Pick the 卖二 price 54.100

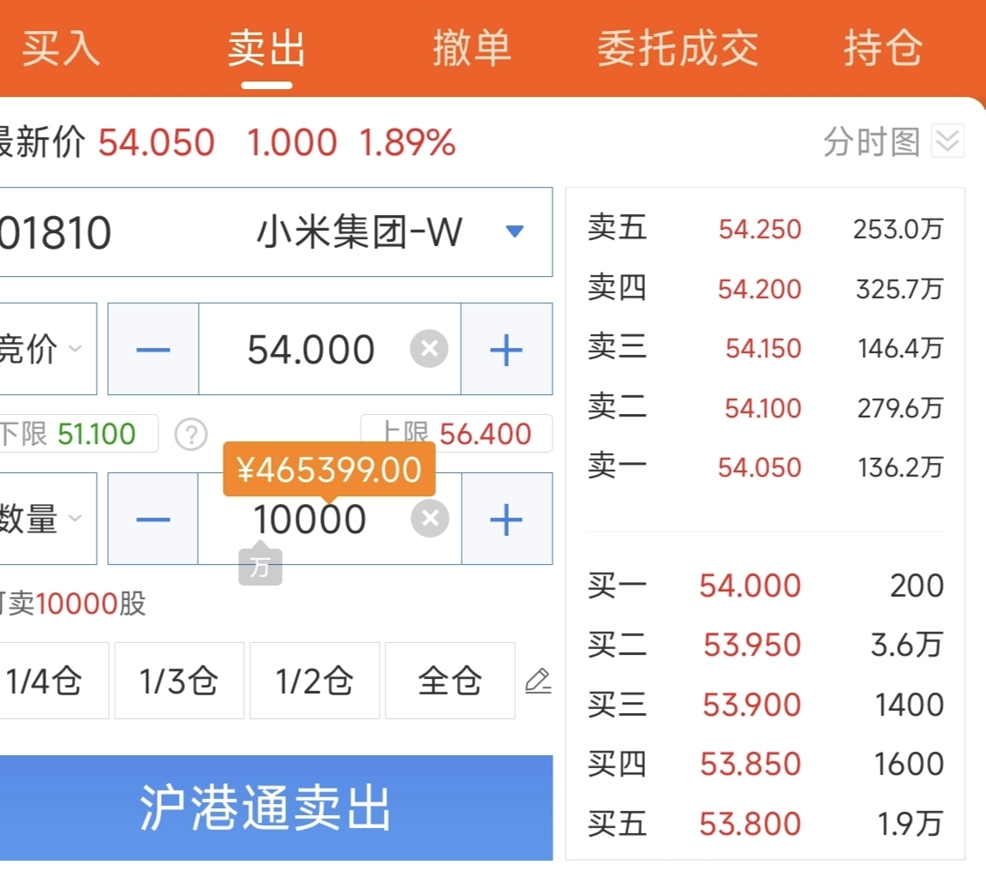(762, 408)
